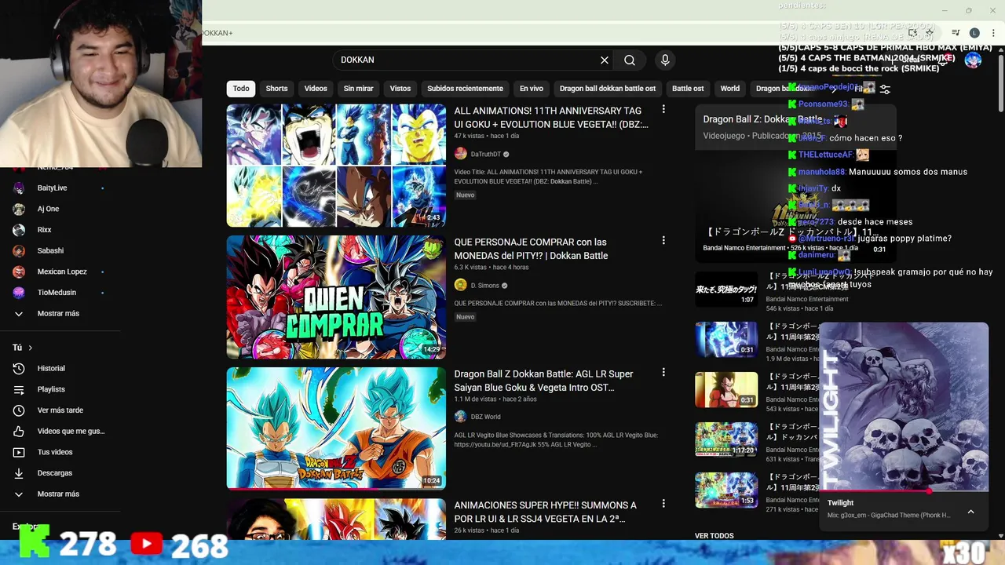This screenshot has width=1005, height=565.
Task: Select the Shorts filter chip
Action: tap(276, 89)
